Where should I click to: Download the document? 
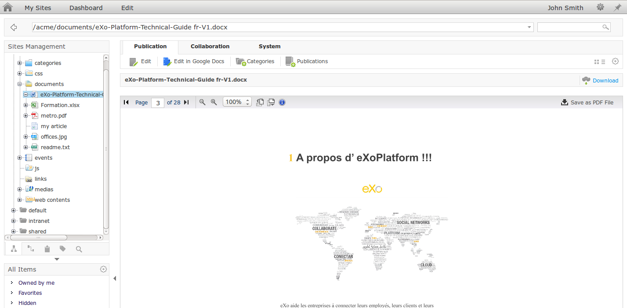pyautogui.click(x=600, y=80)
